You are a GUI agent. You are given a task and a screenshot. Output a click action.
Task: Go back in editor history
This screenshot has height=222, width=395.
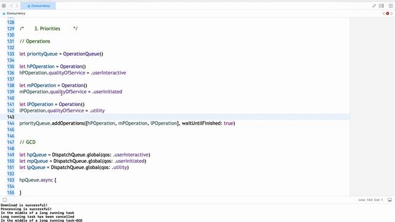(x=12, y=6)
